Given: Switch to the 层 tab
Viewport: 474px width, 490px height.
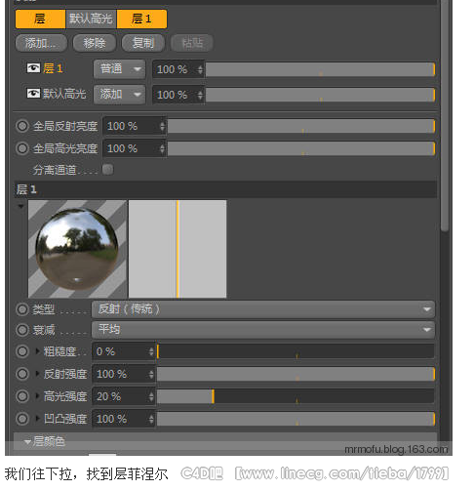Looking at the screenshot, I should [40, 19].
